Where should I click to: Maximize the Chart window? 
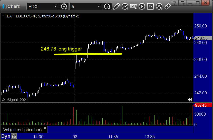[198, 3]
